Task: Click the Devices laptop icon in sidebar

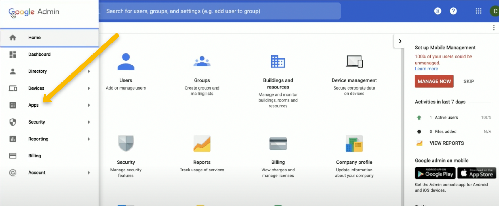Action: coord(13,88)
